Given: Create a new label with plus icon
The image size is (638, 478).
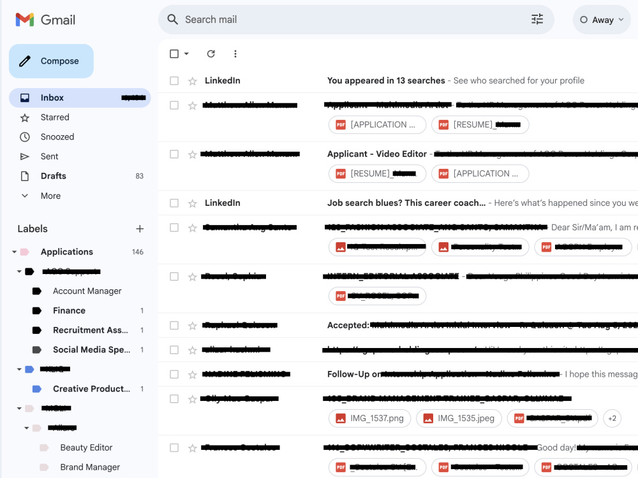Looking at the screenshot, I should pyautogui.click(x=140, y=229).
